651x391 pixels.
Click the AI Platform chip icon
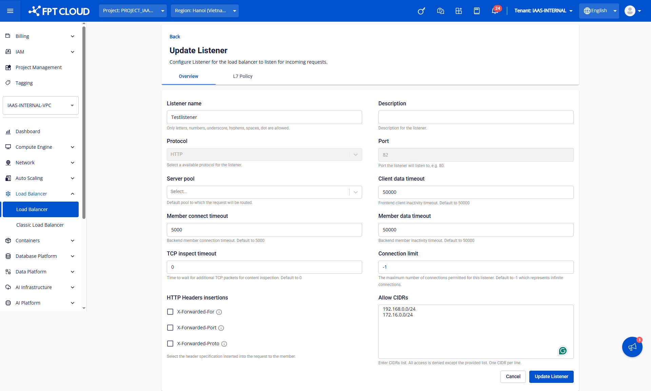8,303
